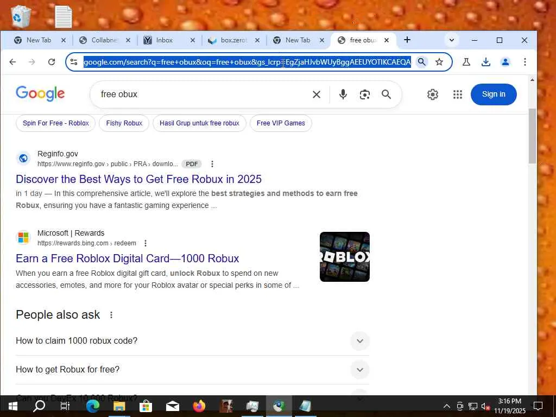Select the Free VIP Games chip

(x=281, y=123)
